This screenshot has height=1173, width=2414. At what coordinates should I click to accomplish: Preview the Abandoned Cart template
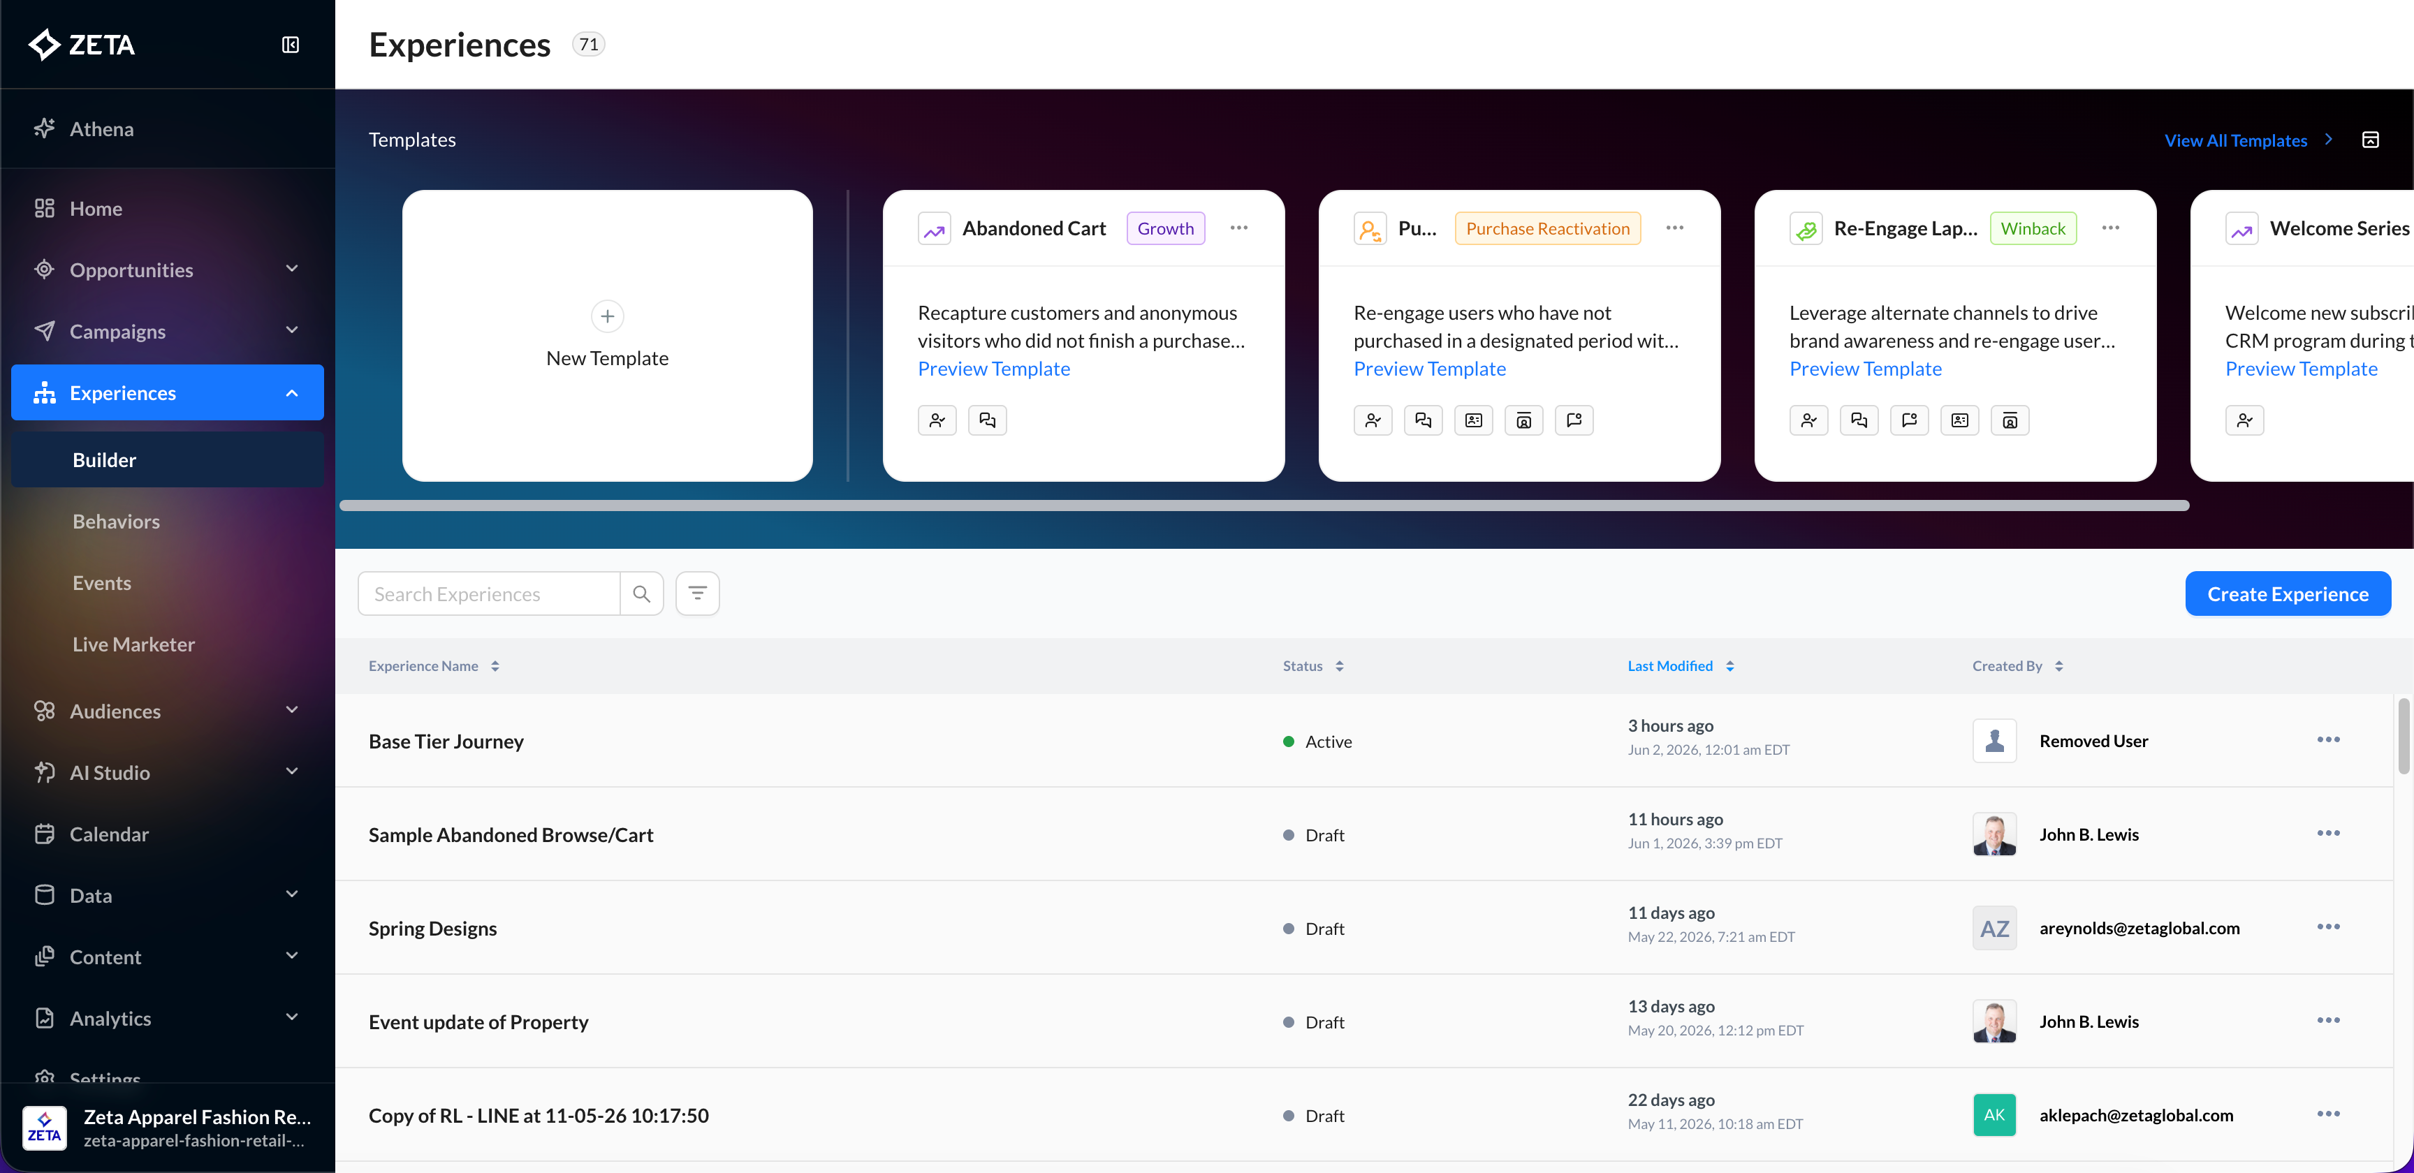(993, 368)
